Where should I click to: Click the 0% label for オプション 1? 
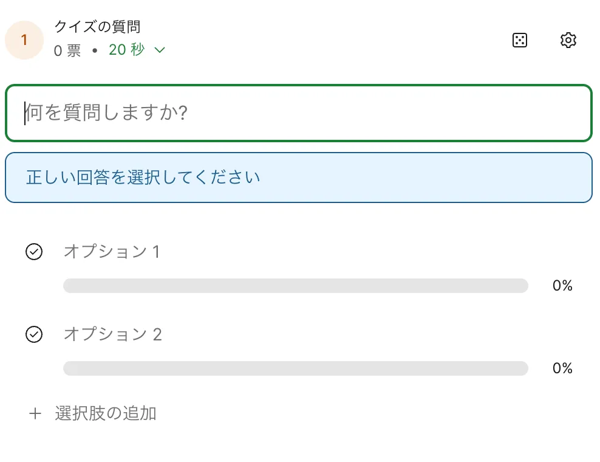click(562, 286)
